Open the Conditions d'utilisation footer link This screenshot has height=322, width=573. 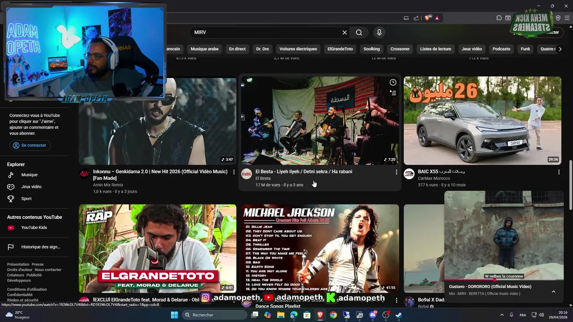(x=27, y=289)
